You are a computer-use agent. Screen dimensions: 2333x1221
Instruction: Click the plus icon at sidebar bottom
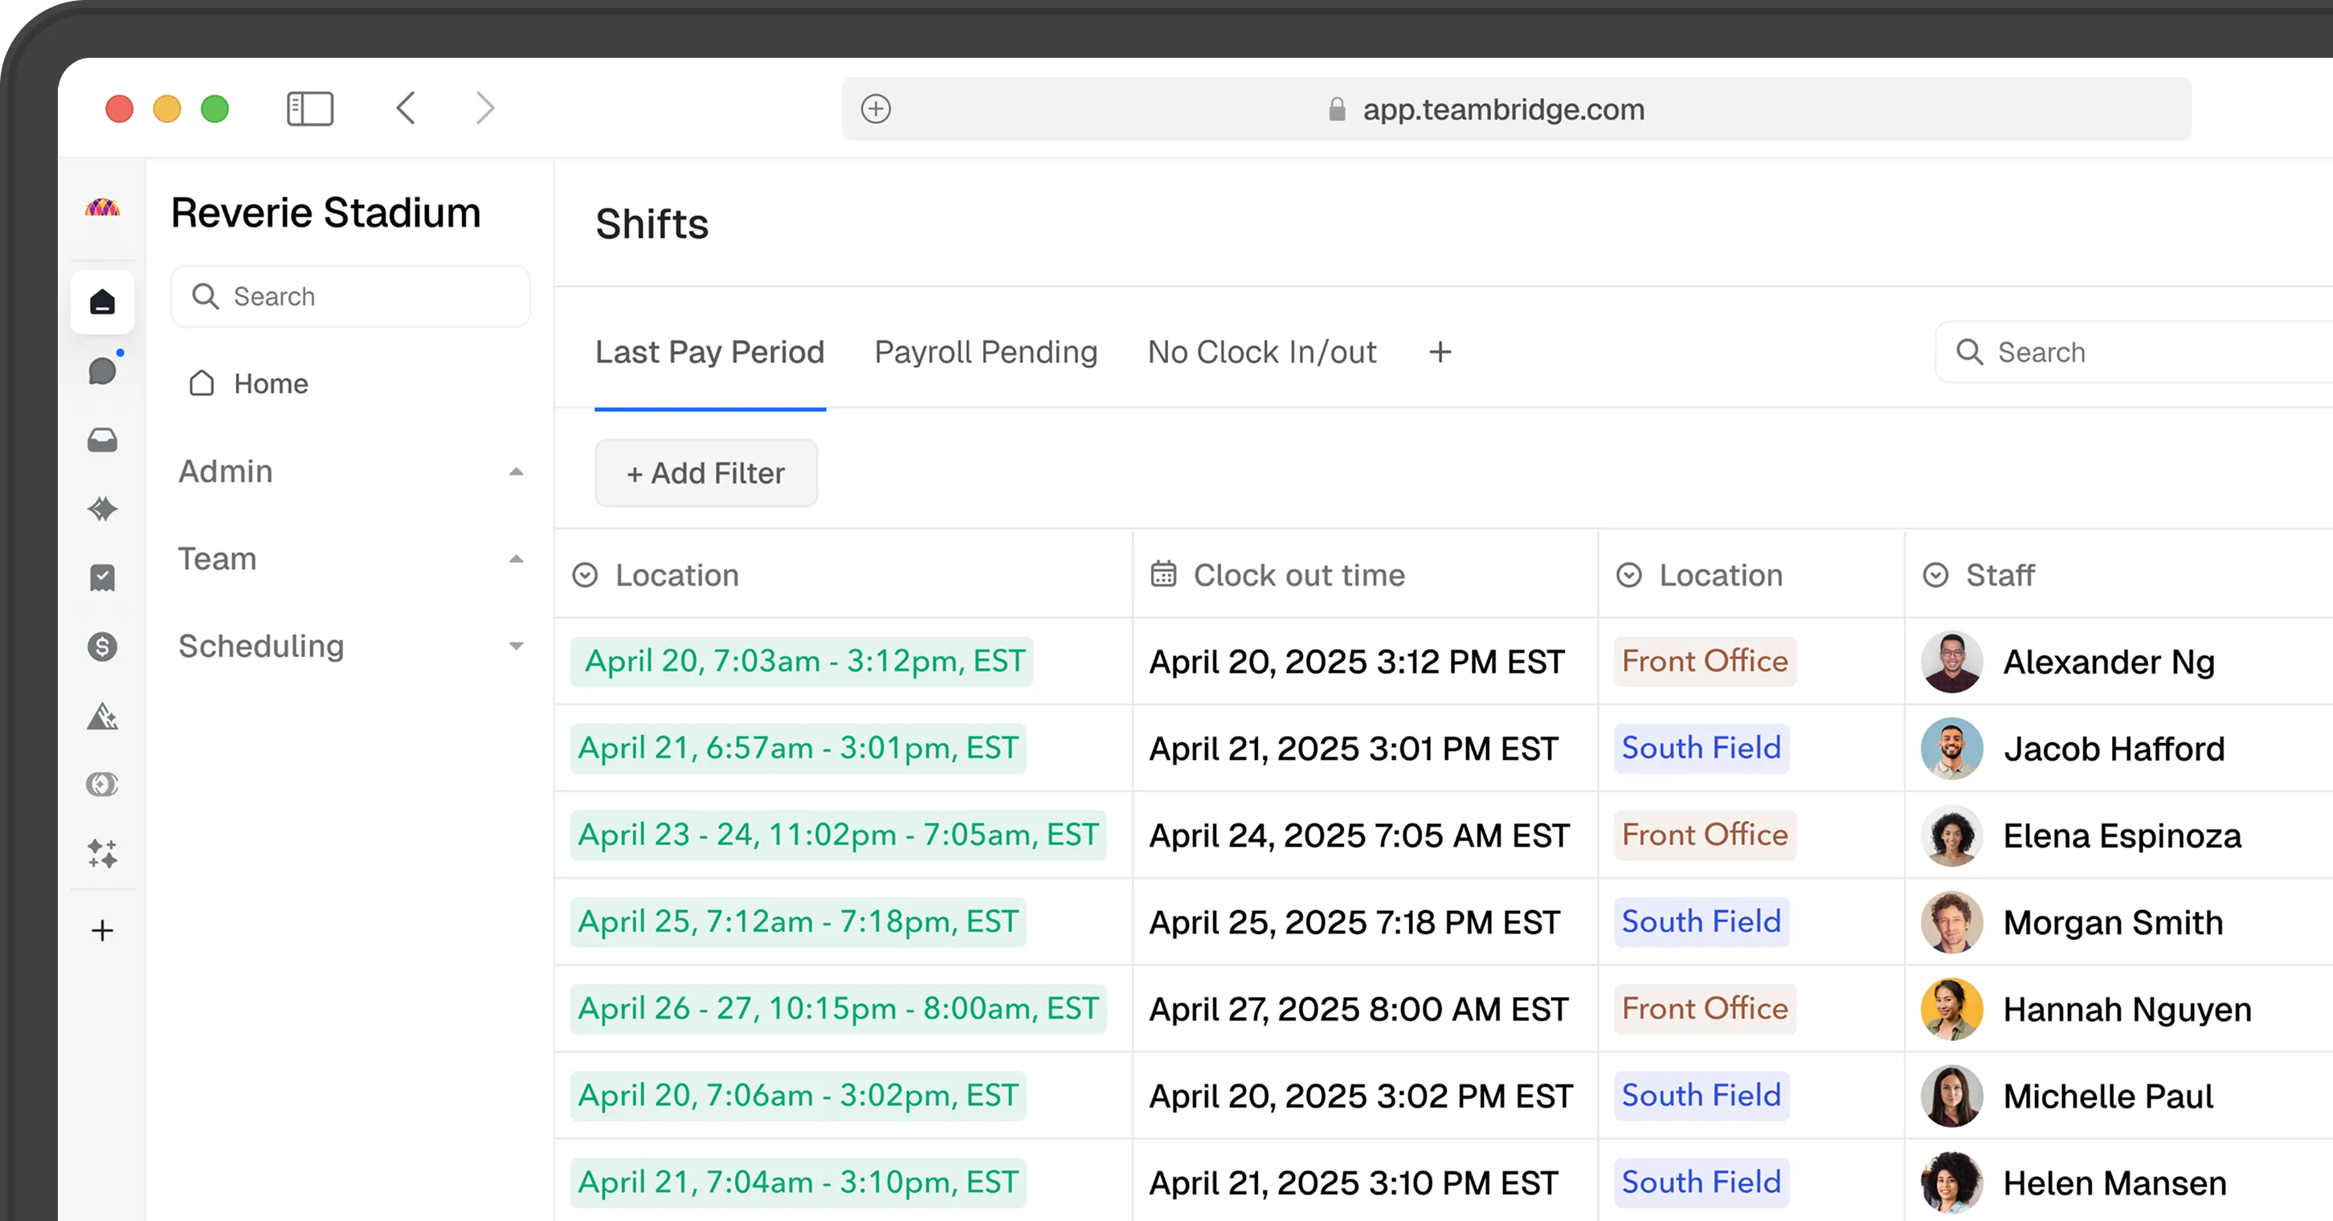click(102, 930)
